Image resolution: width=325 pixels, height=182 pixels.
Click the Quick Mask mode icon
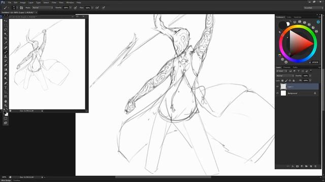click(6, 119)
